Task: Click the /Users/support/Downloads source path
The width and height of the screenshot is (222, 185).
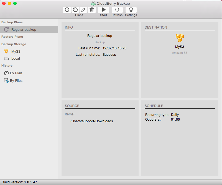Action: 92,121
